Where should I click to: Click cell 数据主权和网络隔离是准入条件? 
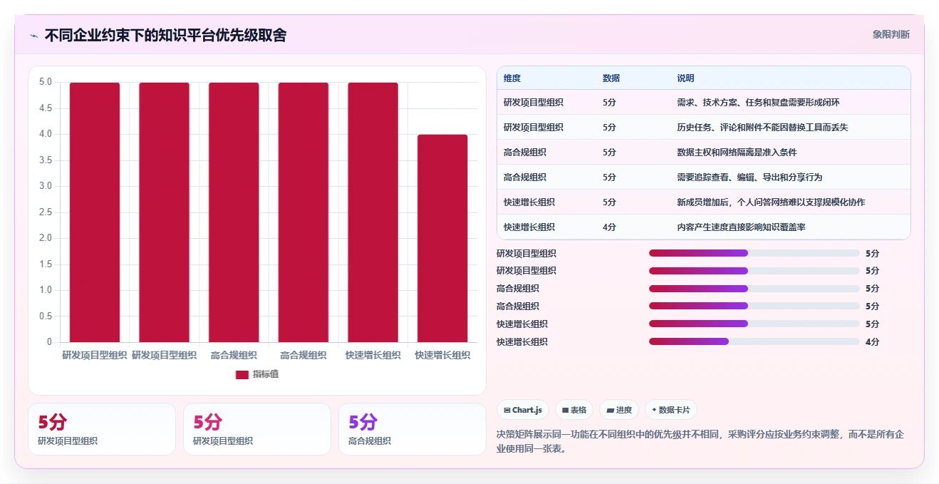pos(737,153)
